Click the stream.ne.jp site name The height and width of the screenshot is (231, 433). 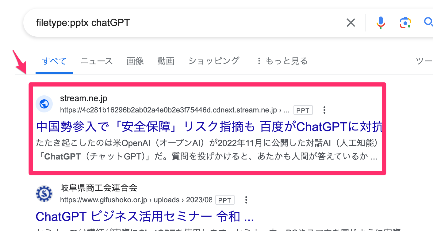(84, 98)
